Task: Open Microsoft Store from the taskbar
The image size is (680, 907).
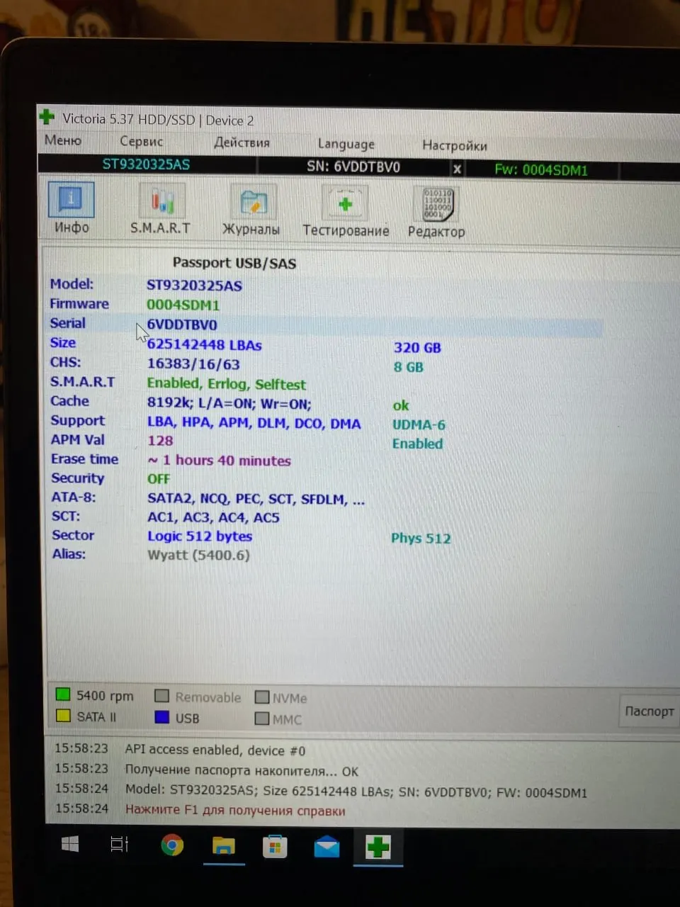Action: coord(275,847)
